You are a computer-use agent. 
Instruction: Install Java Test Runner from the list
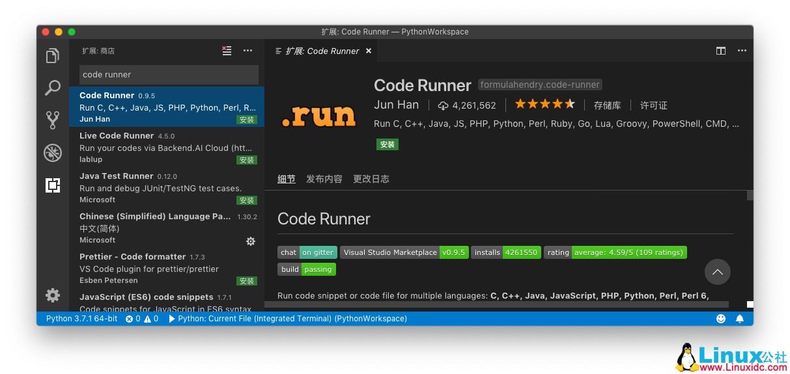point(247,200)
